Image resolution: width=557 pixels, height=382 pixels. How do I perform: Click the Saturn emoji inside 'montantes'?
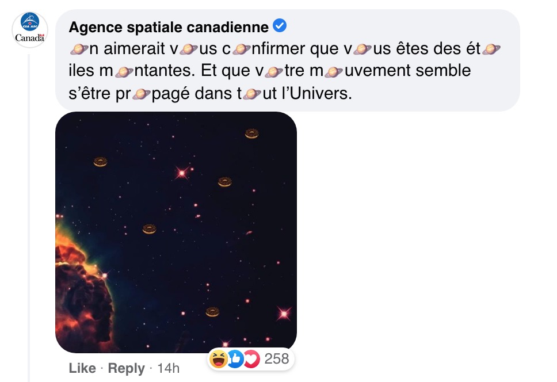(x=124, y=71)
